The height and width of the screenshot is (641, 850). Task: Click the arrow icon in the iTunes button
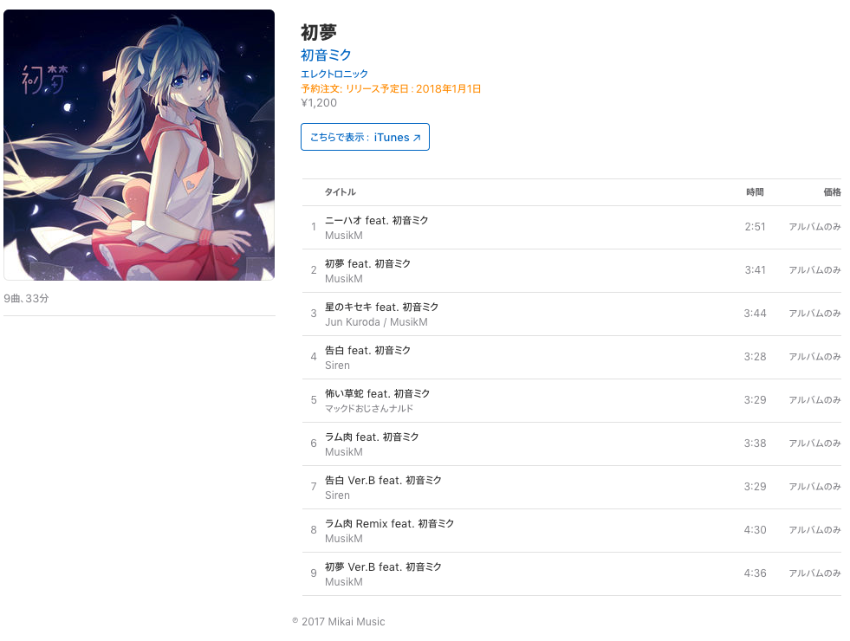416,138
